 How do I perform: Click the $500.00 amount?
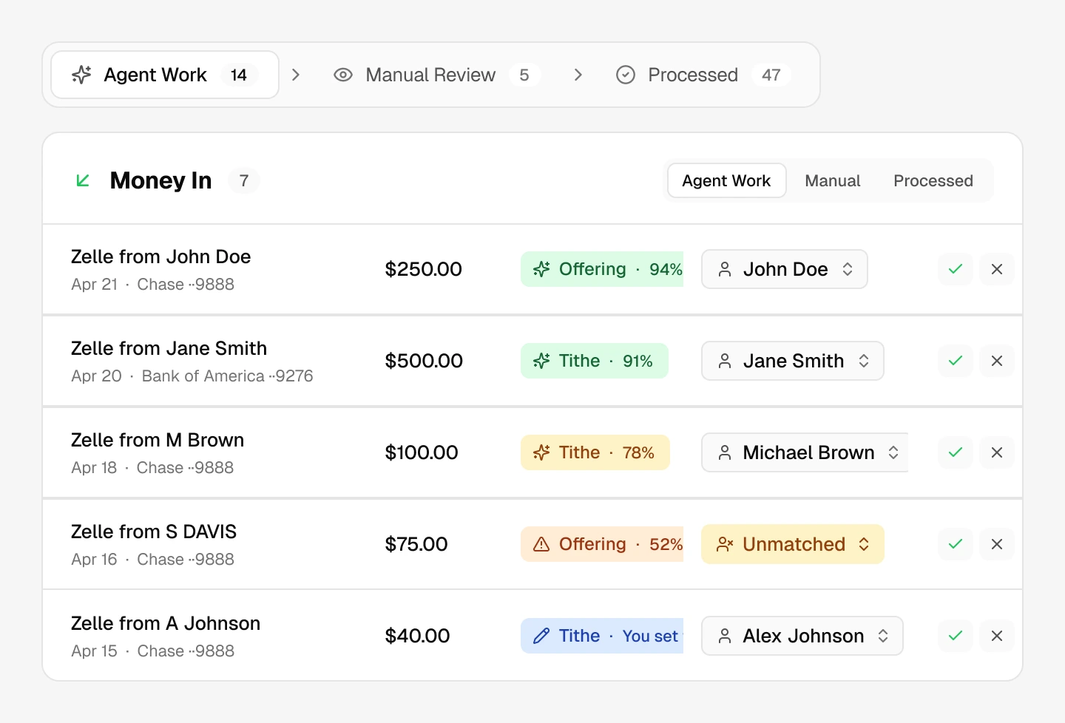(x=424, y=361)
